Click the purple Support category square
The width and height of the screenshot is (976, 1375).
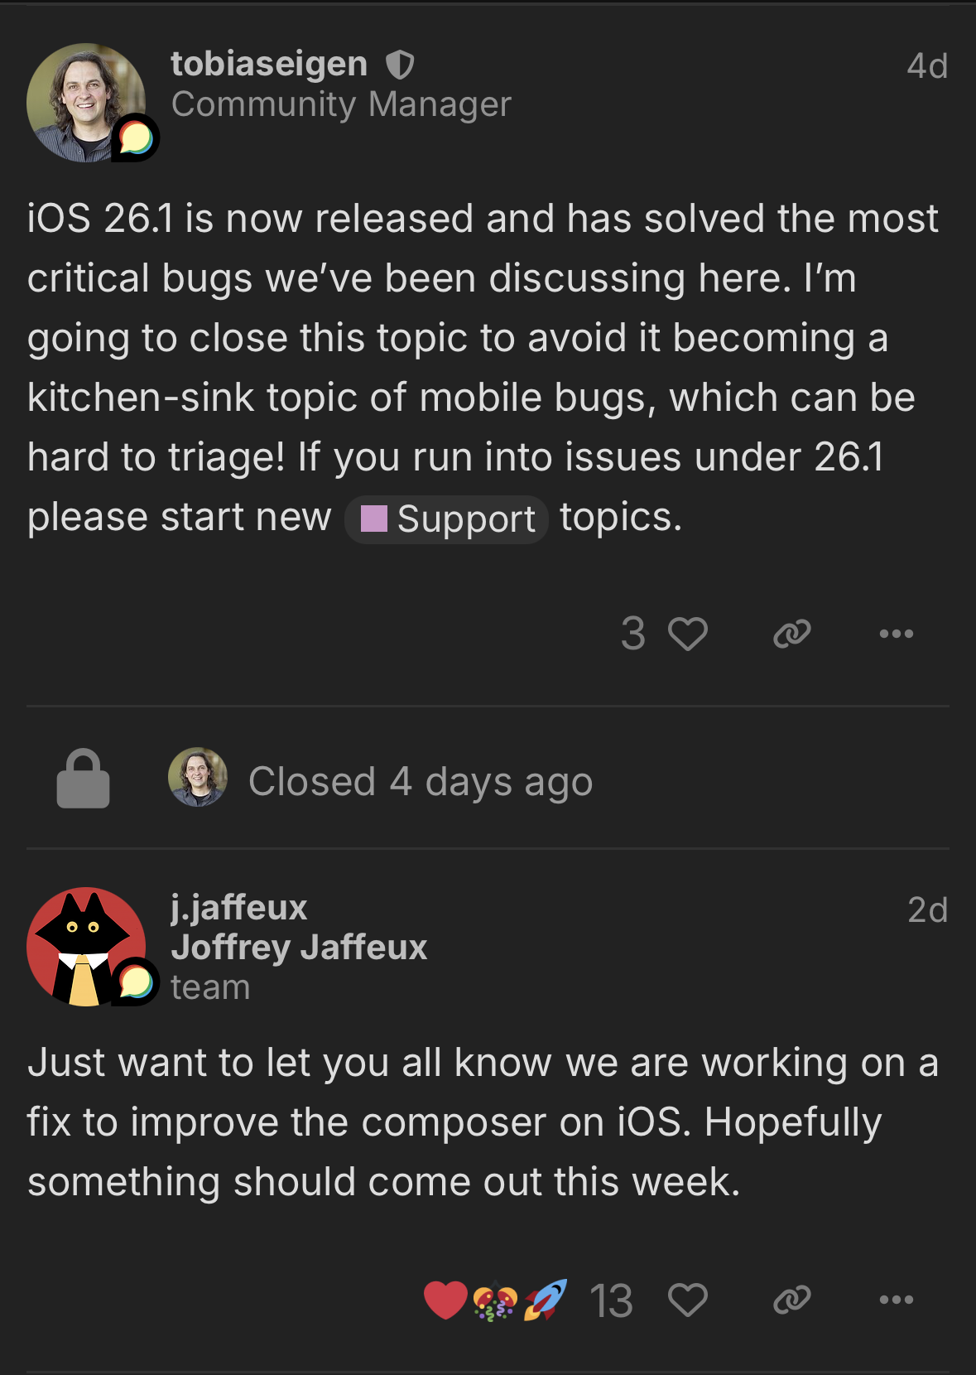pos(374,519)
